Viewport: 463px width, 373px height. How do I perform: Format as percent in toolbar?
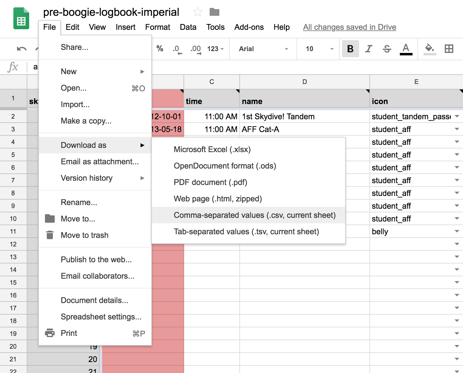160,49
